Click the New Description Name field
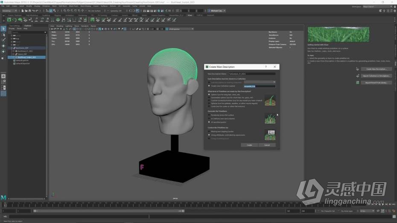Image resolution: width=397 pixels, height=223 pixels. click(x=252, y=74)
